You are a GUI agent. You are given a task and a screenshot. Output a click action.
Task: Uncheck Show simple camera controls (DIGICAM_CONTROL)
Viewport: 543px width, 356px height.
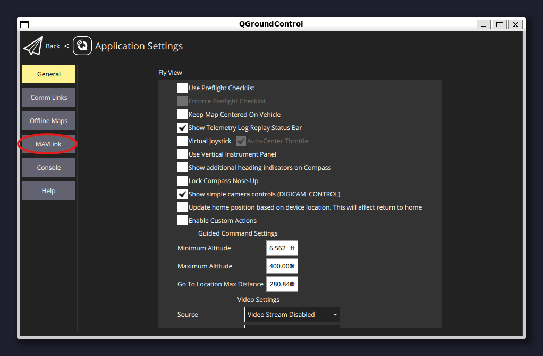point(182,194)
